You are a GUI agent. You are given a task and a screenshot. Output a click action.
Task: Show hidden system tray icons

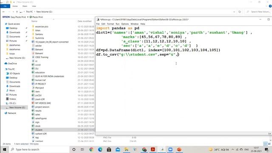pos(232,149)
